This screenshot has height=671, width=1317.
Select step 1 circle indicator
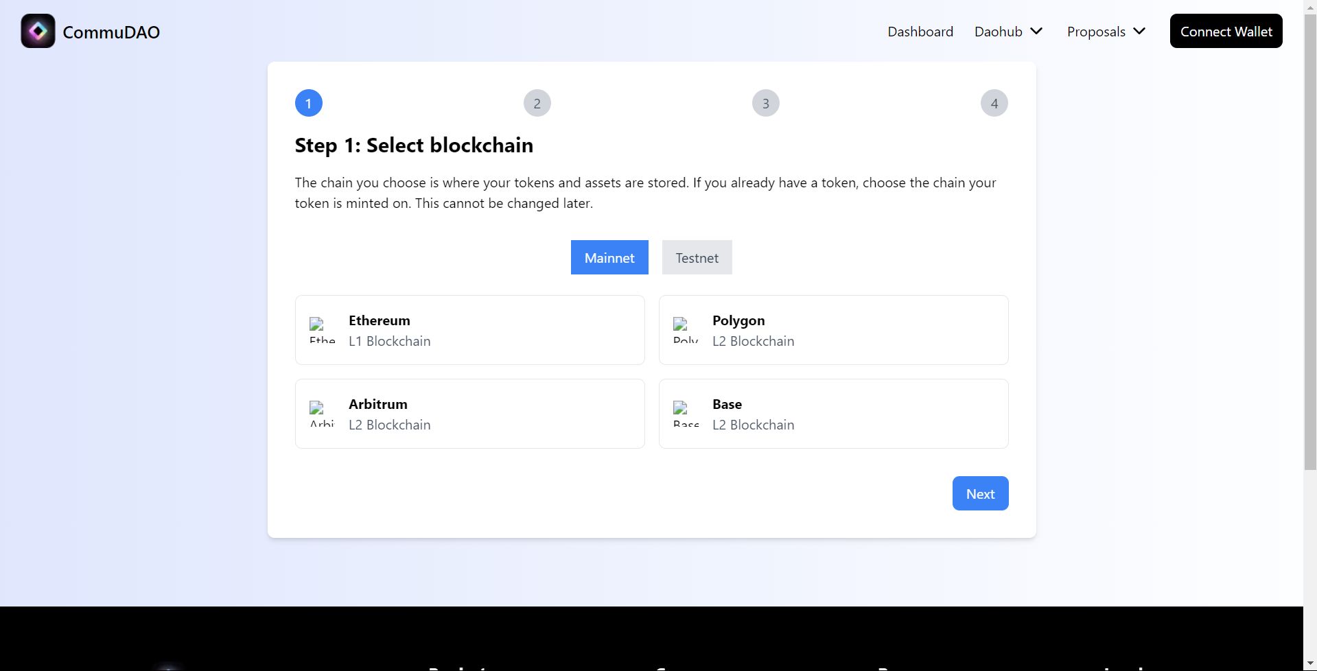click(309, 103)
